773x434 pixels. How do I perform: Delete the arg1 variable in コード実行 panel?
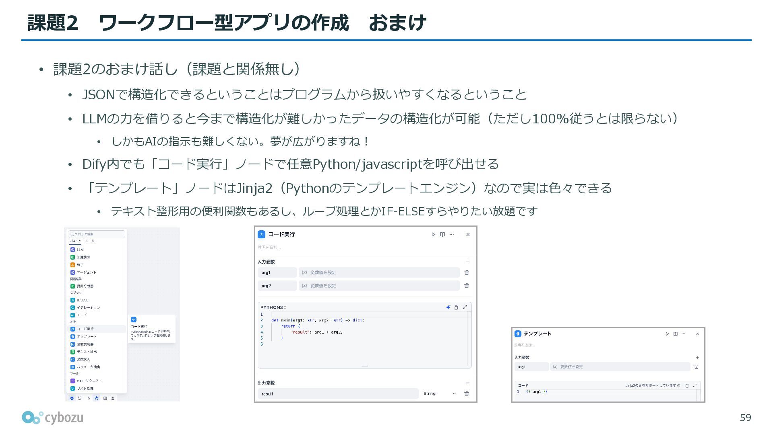[467, 272]
